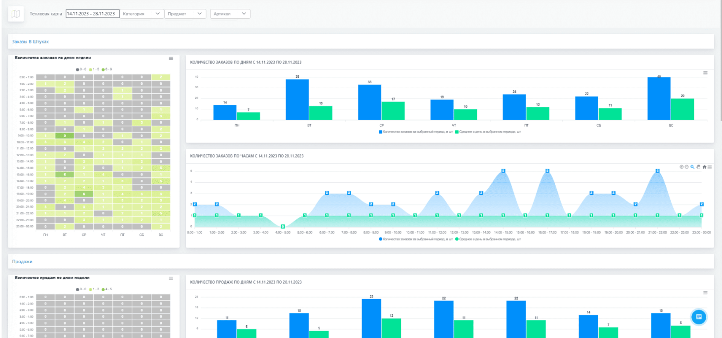
Task: Select the '0' data point at 4:00 - 5:00
Action: pyautogui.click(x=283, y=226)
